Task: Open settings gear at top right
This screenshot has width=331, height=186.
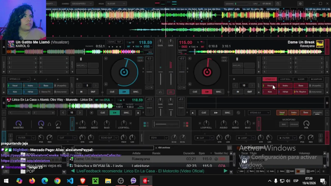Action: (x=300, y=4)
